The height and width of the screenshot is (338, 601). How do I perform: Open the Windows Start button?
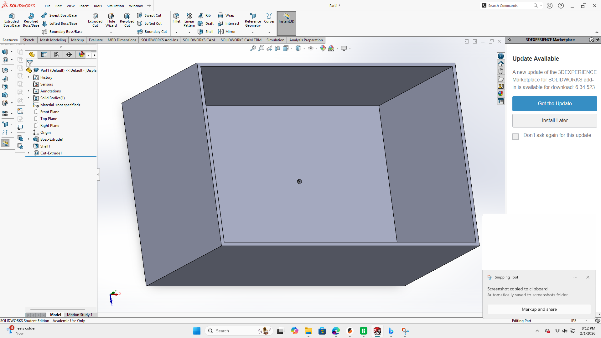(197, 331)
